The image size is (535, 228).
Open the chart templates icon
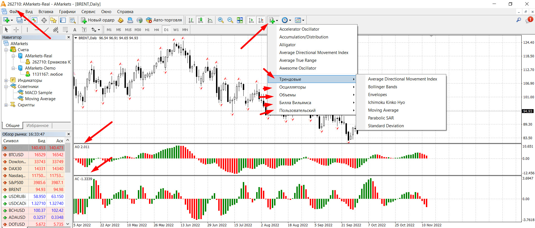tap(298, 20)
